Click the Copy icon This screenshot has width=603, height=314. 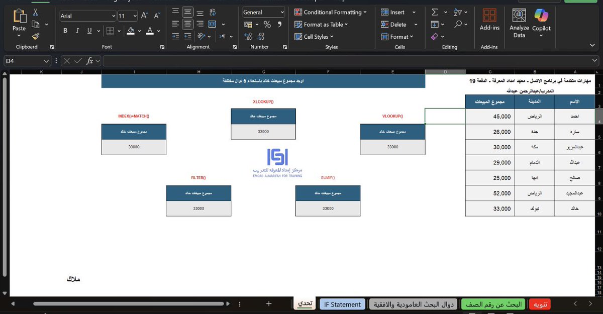click(36, 24)
